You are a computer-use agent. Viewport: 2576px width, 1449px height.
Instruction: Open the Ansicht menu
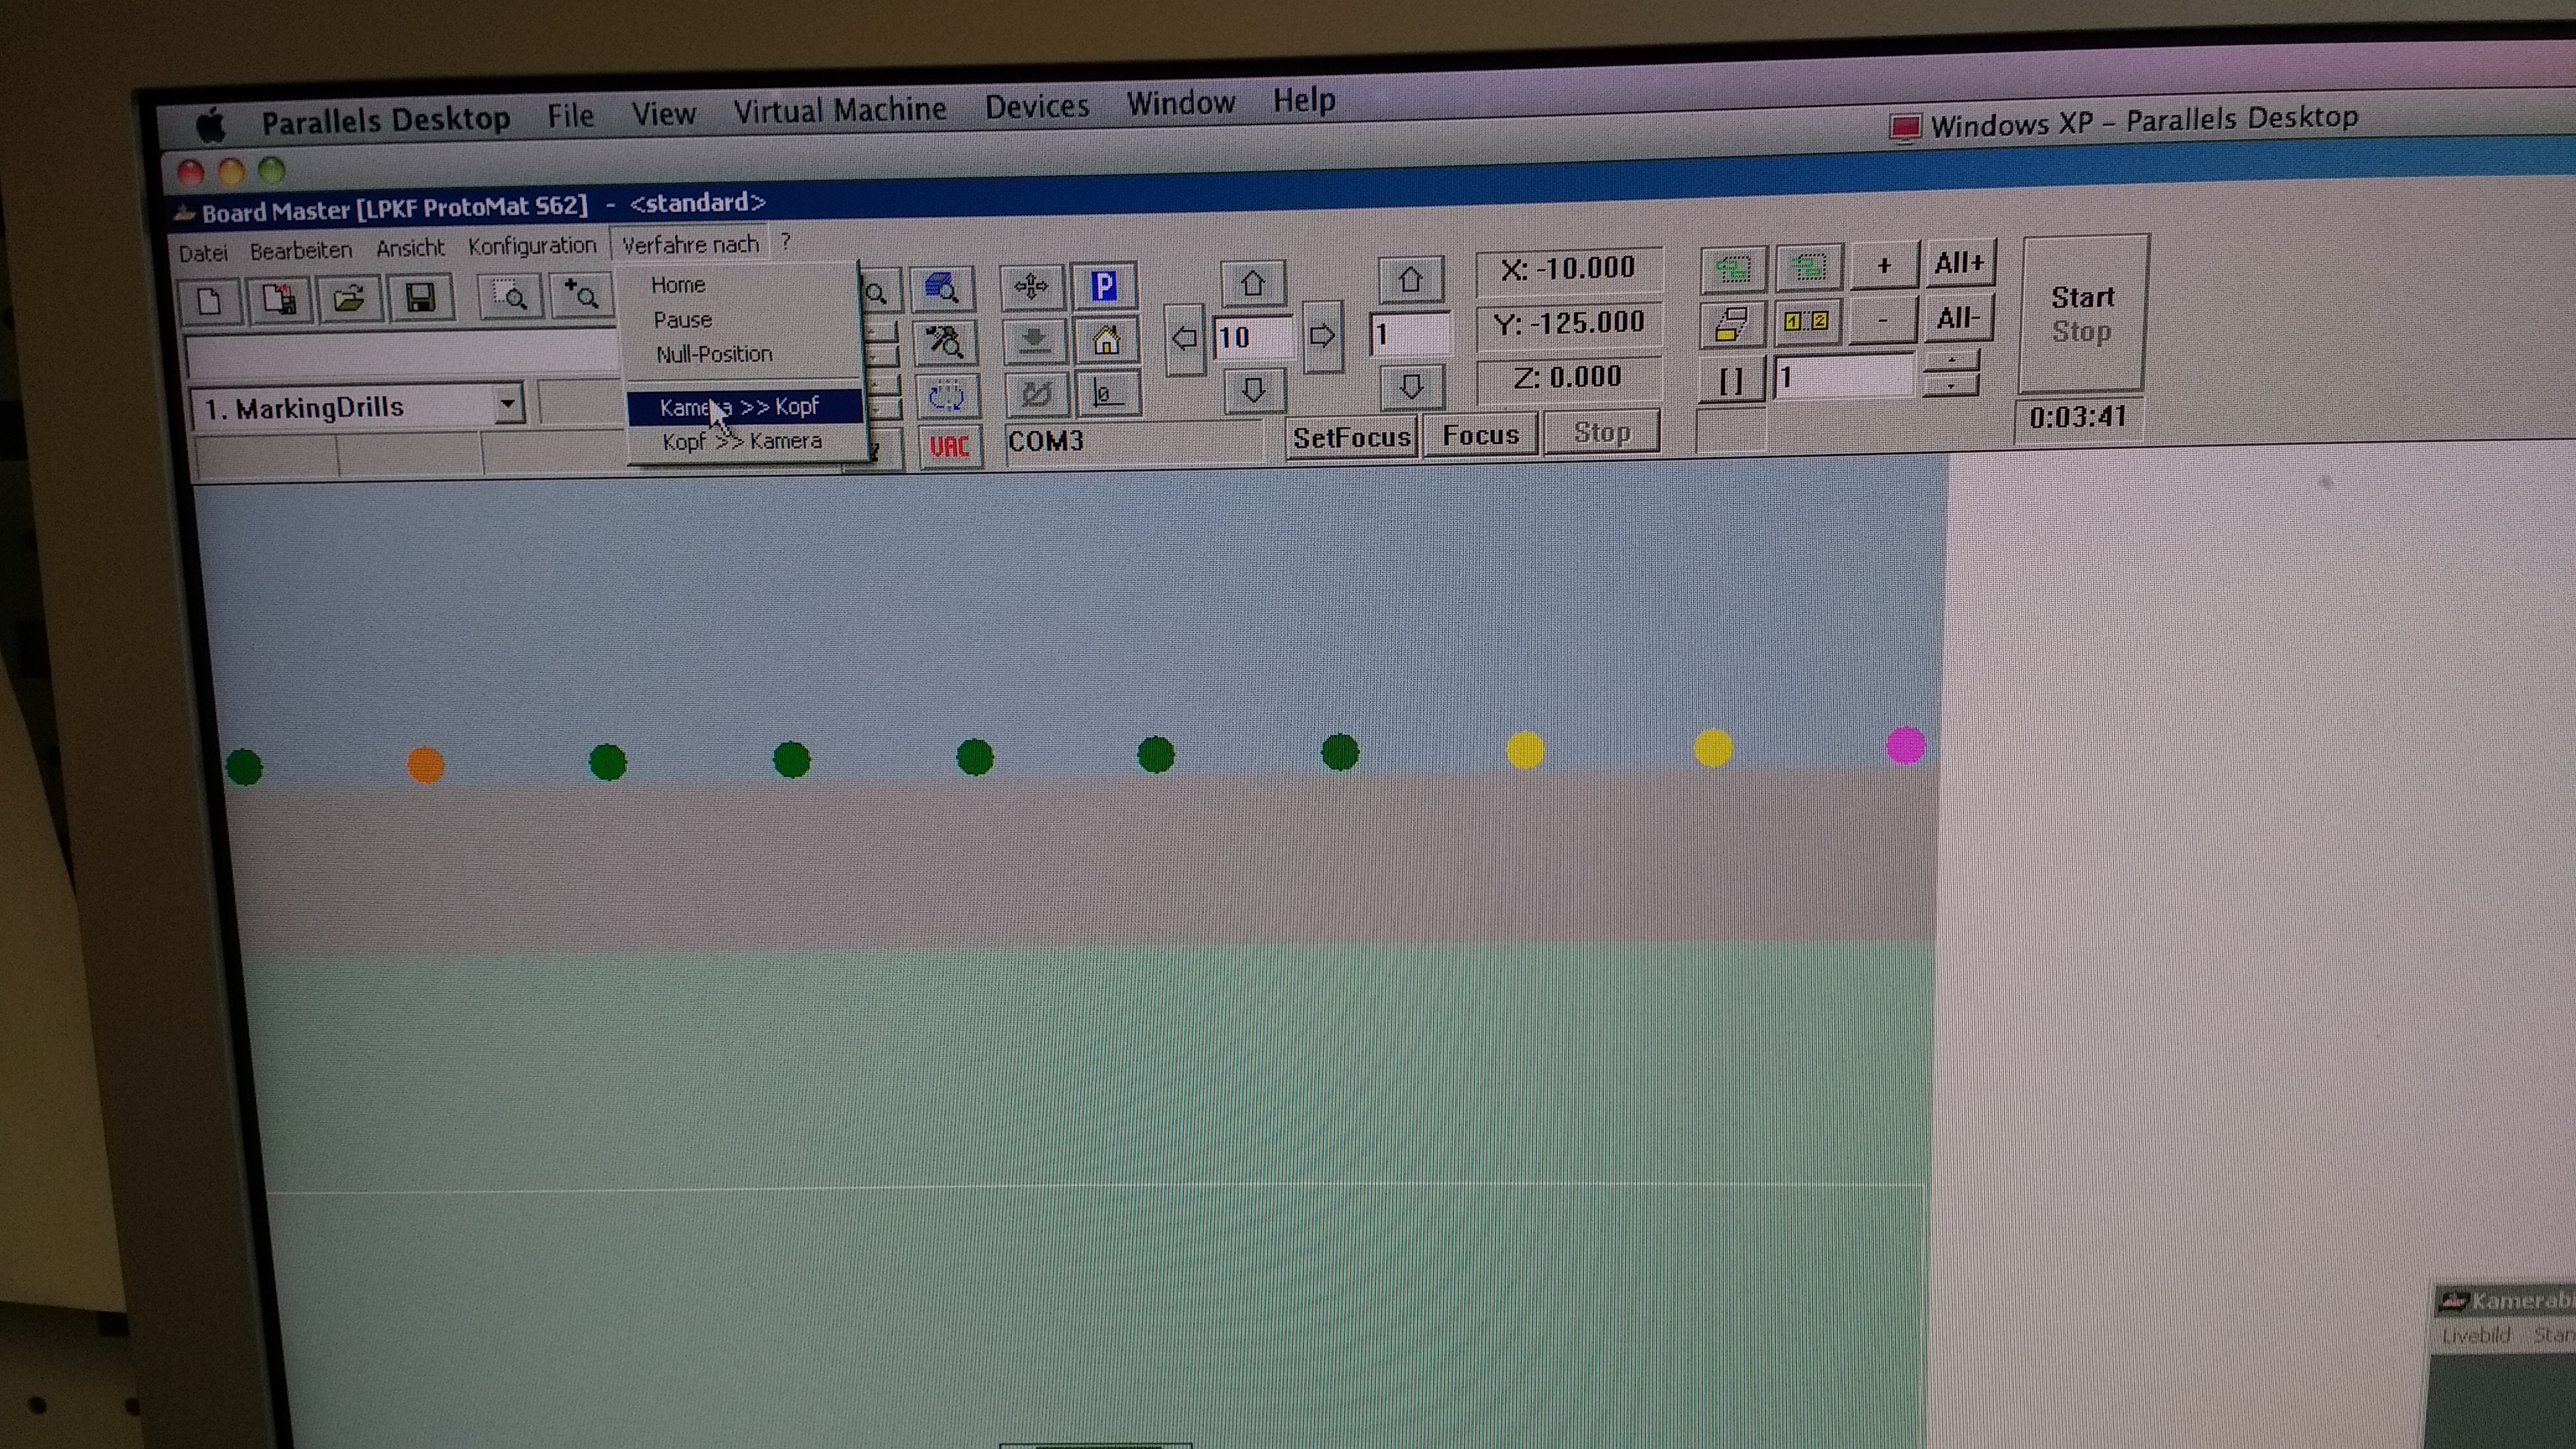(410, 248)
